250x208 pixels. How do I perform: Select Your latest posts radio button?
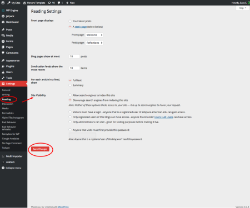[x=70, y=21]
